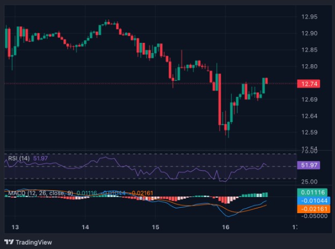The image size is (335, 249).
Task: Click the 12.59 price axis label
Action: [309, 132]
